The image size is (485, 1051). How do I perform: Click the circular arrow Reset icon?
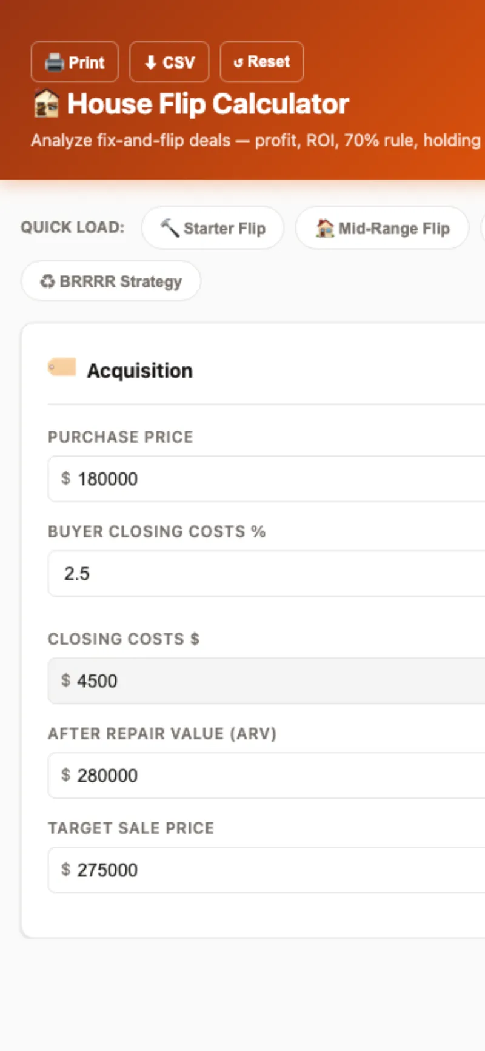[238, 62]
